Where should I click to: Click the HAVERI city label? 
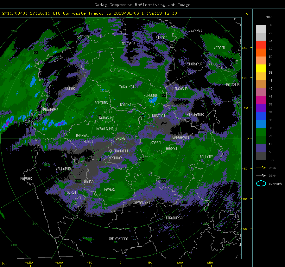[x=110, y=190]
